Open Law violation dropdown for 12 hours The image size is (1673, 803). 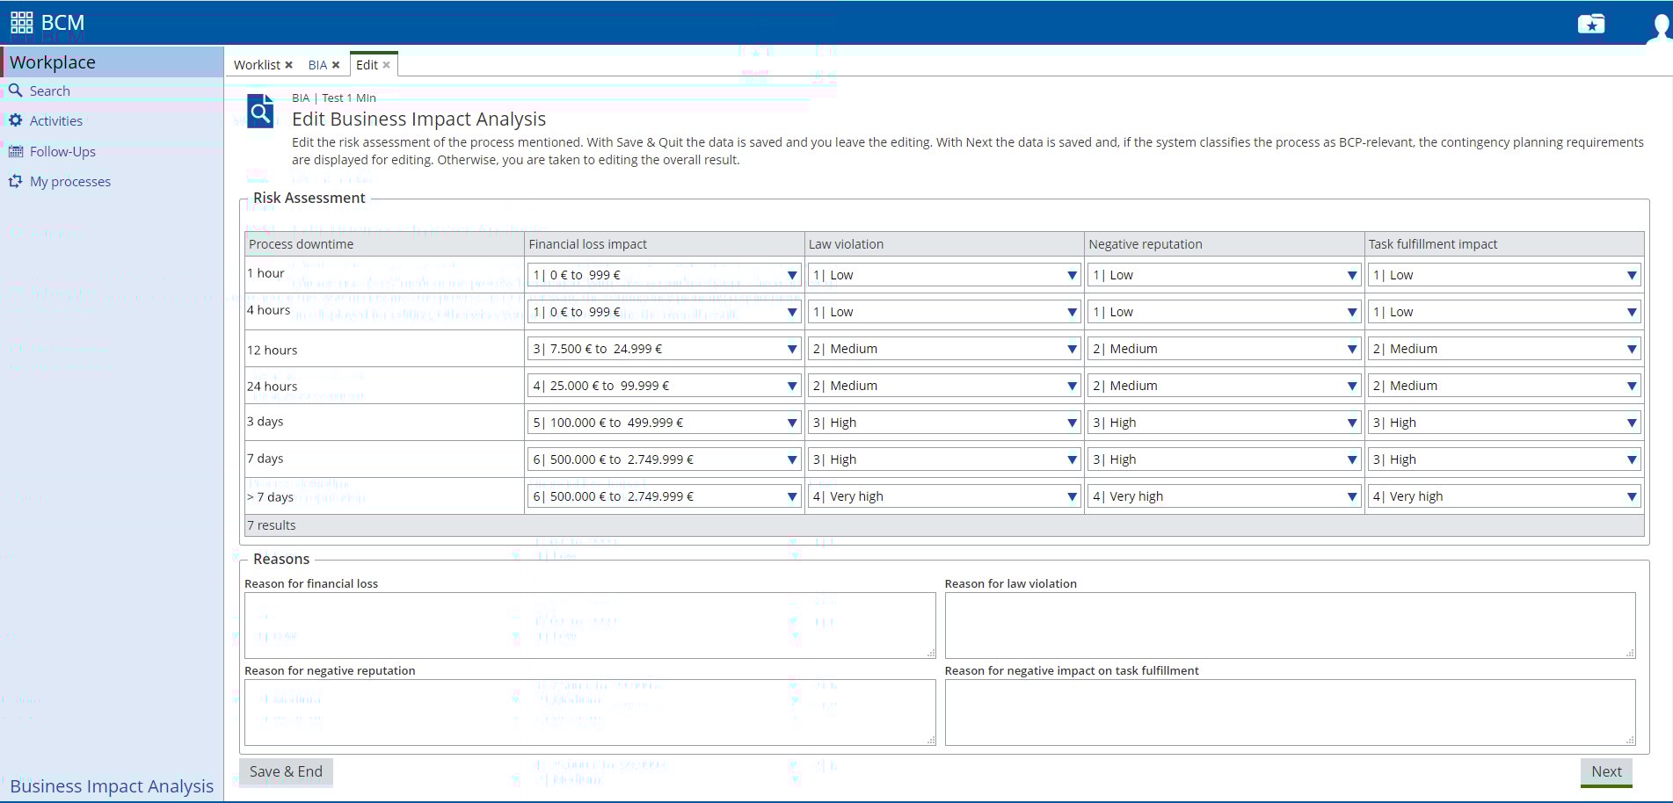click(x=944, y=349)
